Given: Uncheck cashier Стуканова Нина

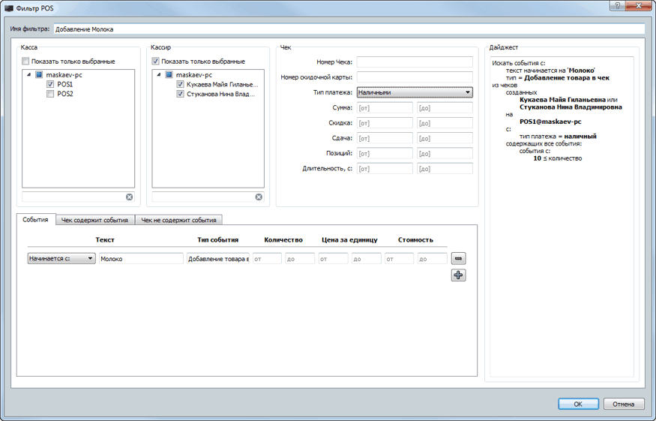Looking at the screenshot, I should [180, 95].
